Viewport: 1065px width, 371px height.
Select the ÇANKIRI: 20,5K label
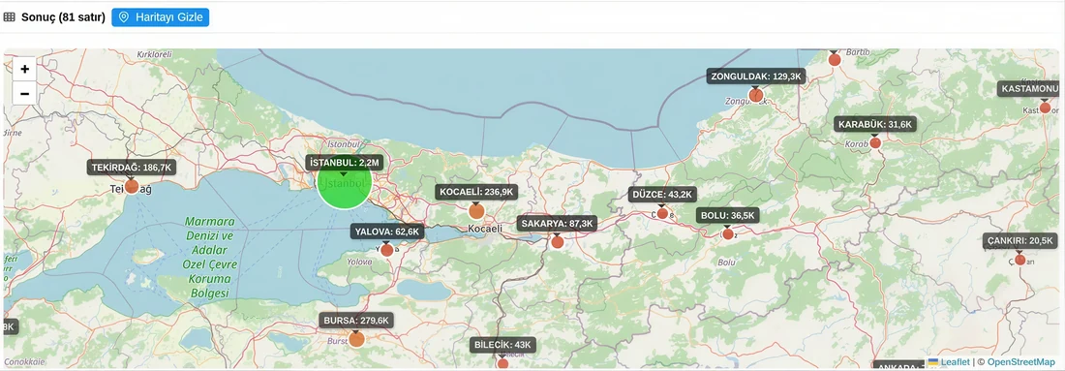[1020, 240]
